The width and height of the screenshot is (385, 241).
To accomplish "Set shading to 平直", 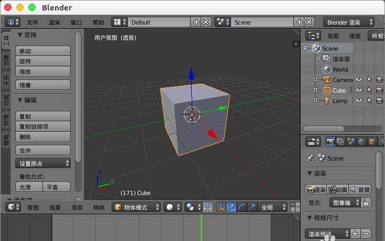I will (x=57, y=187).
